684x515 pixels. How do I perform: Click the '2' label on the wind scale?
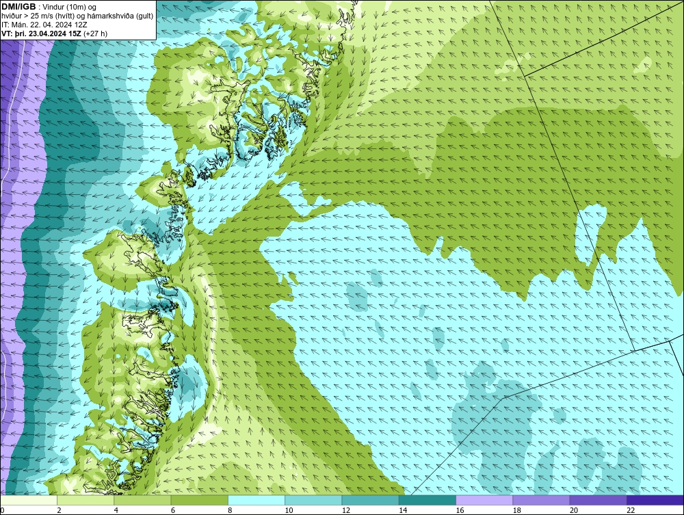point(59,511)
